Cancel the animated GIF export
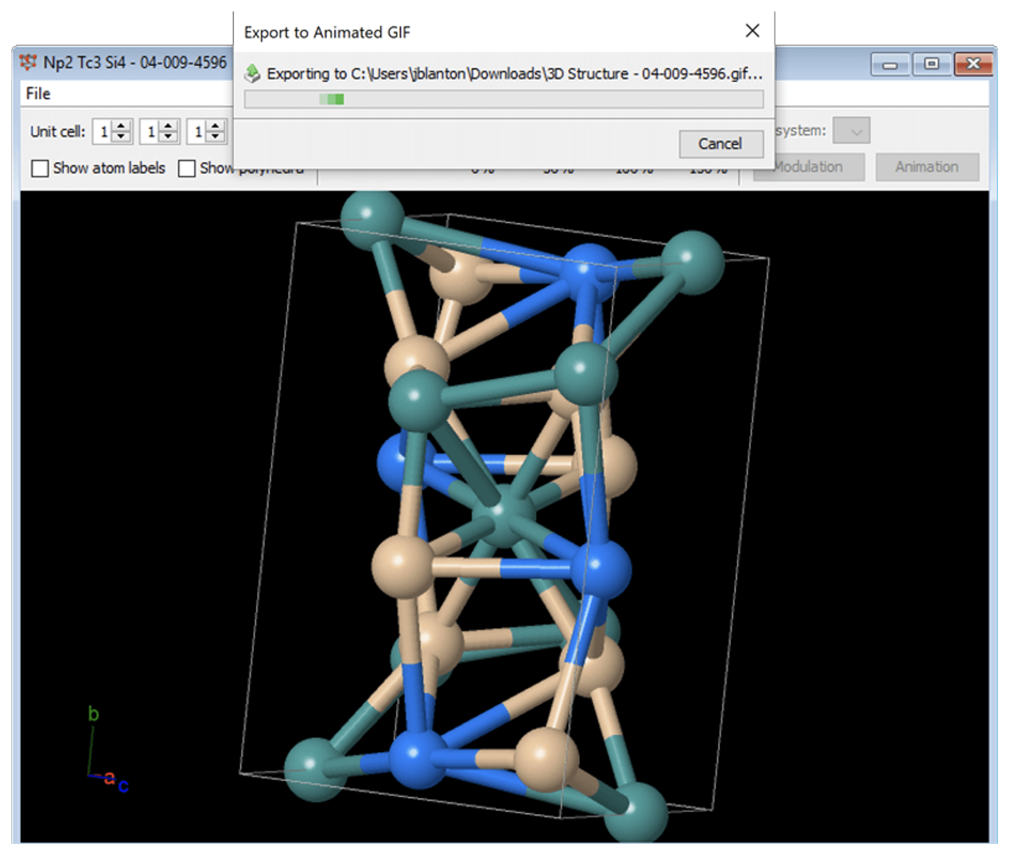 (x=720, y=144)
